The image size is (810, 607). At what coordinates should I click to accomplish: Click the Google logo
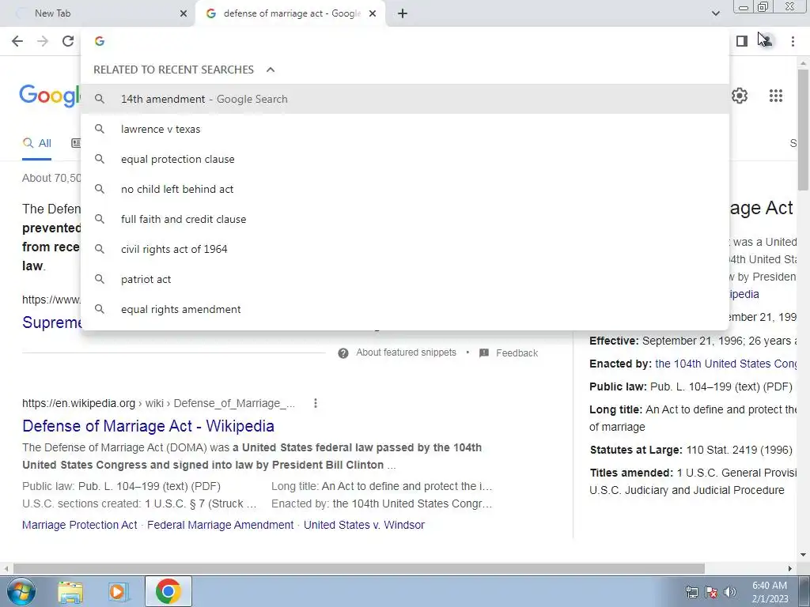coord(50,96)
